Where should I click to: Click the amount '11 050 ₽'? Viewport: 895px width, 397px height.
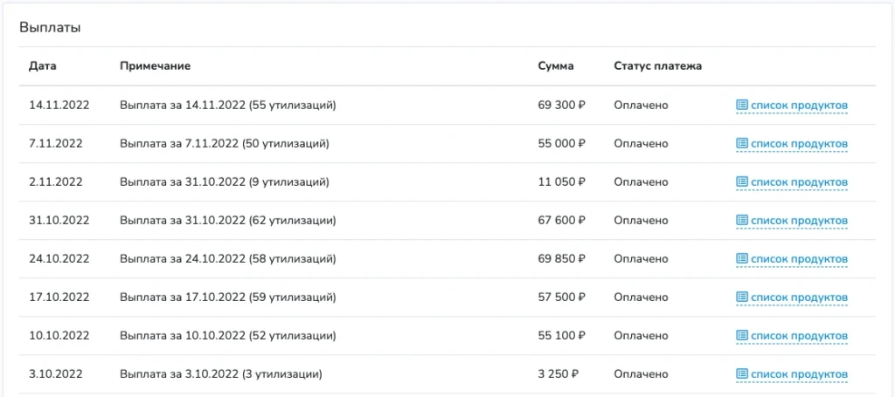coord(562,182)
